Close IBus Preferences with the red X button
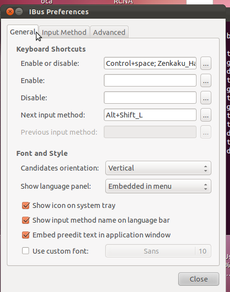 (x=10, y=12)
